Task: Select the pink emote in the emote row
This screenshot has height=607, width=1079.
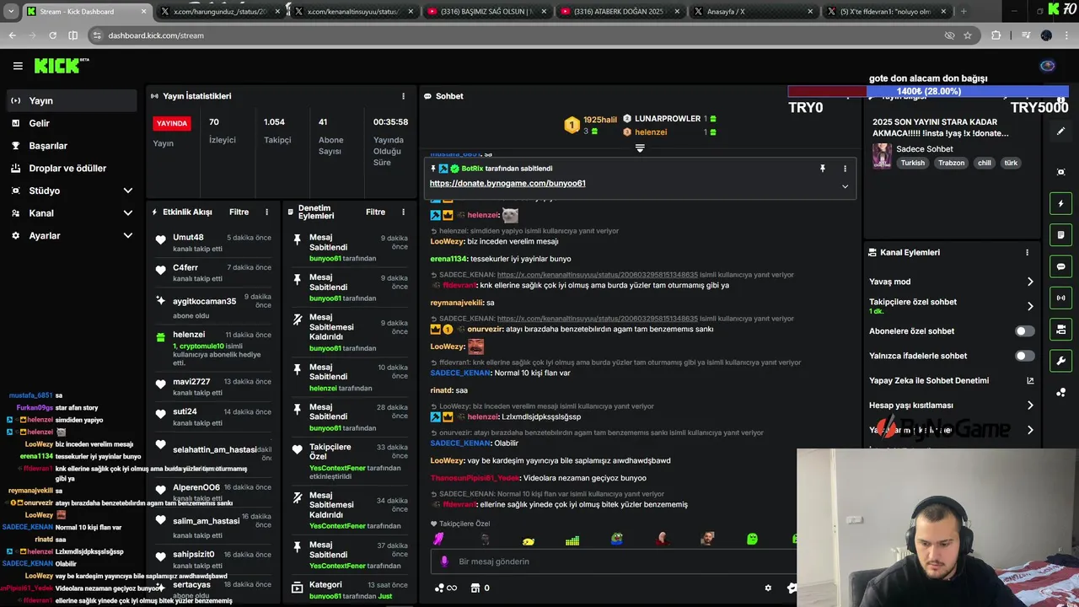Action: click(438, 540)
